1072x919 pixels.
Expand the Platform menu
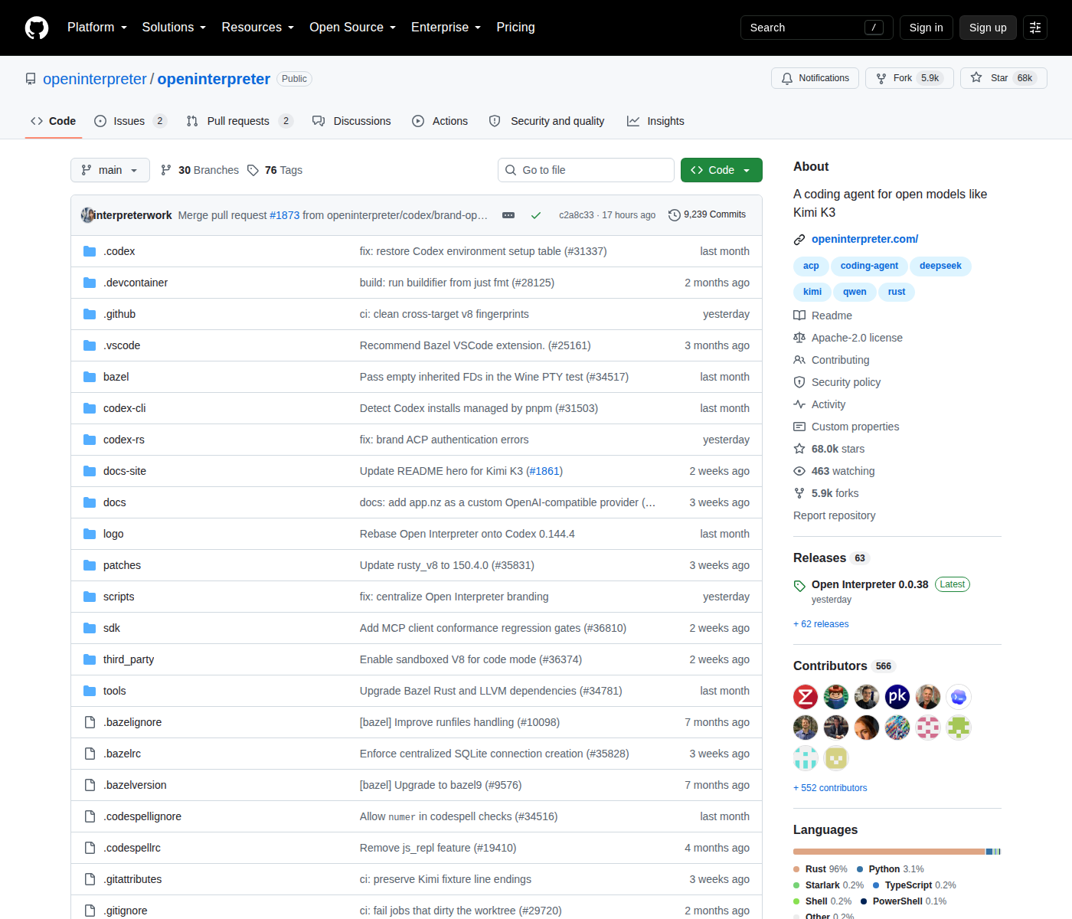97,28
